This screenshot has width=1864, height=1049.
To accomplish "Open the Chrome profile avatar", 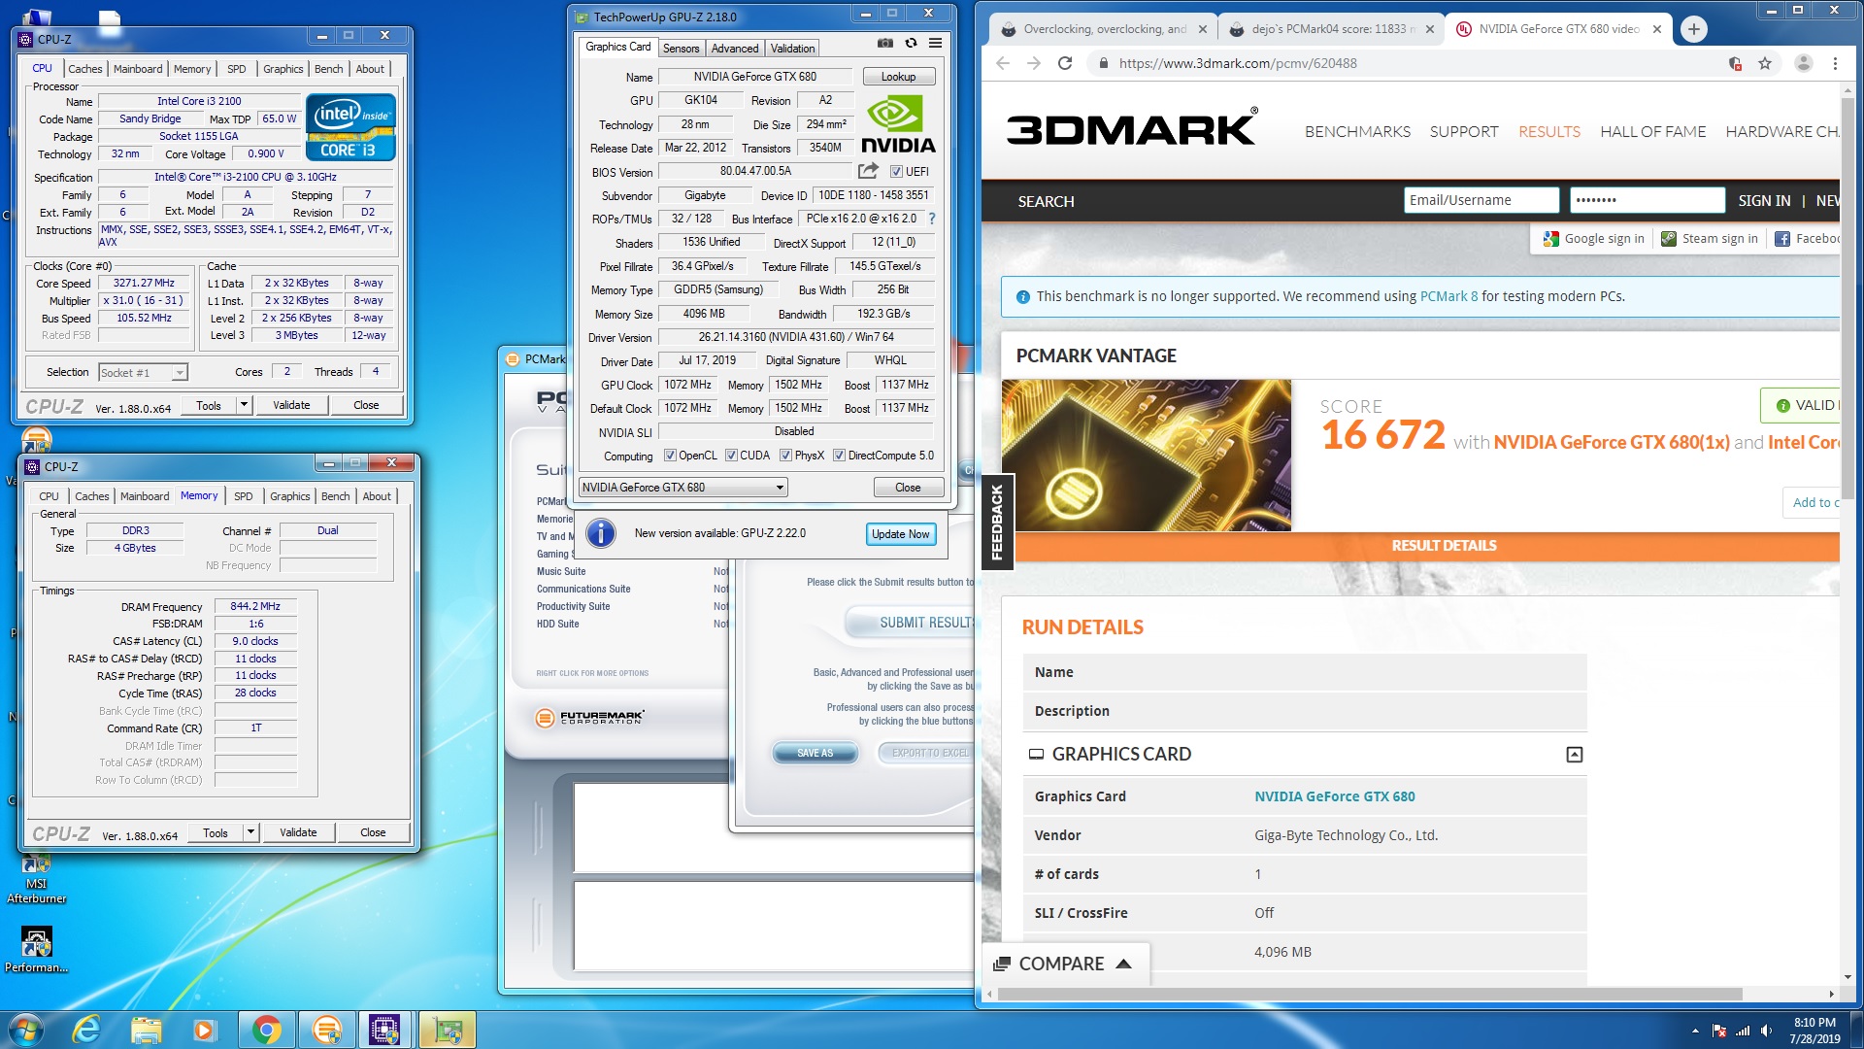I will 1804,63.
